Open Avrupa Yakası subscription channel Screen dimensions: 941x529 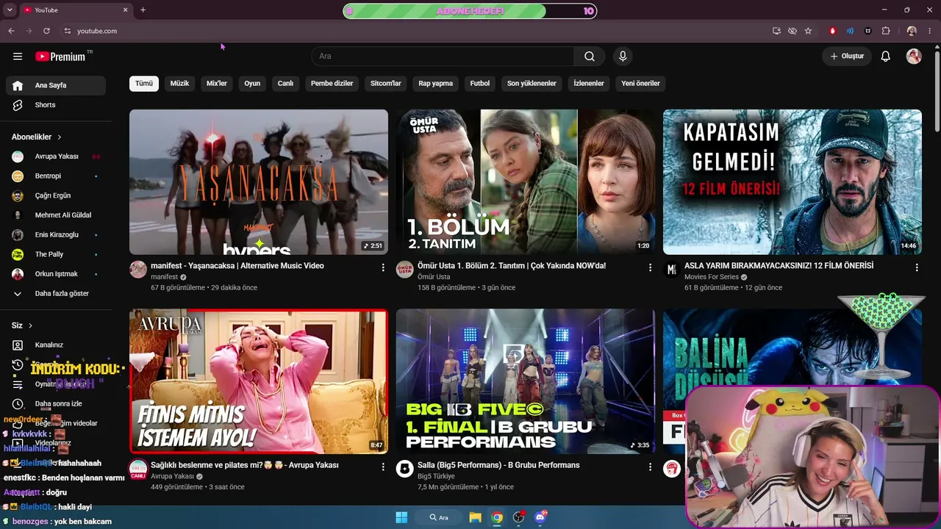pos(56,156)
